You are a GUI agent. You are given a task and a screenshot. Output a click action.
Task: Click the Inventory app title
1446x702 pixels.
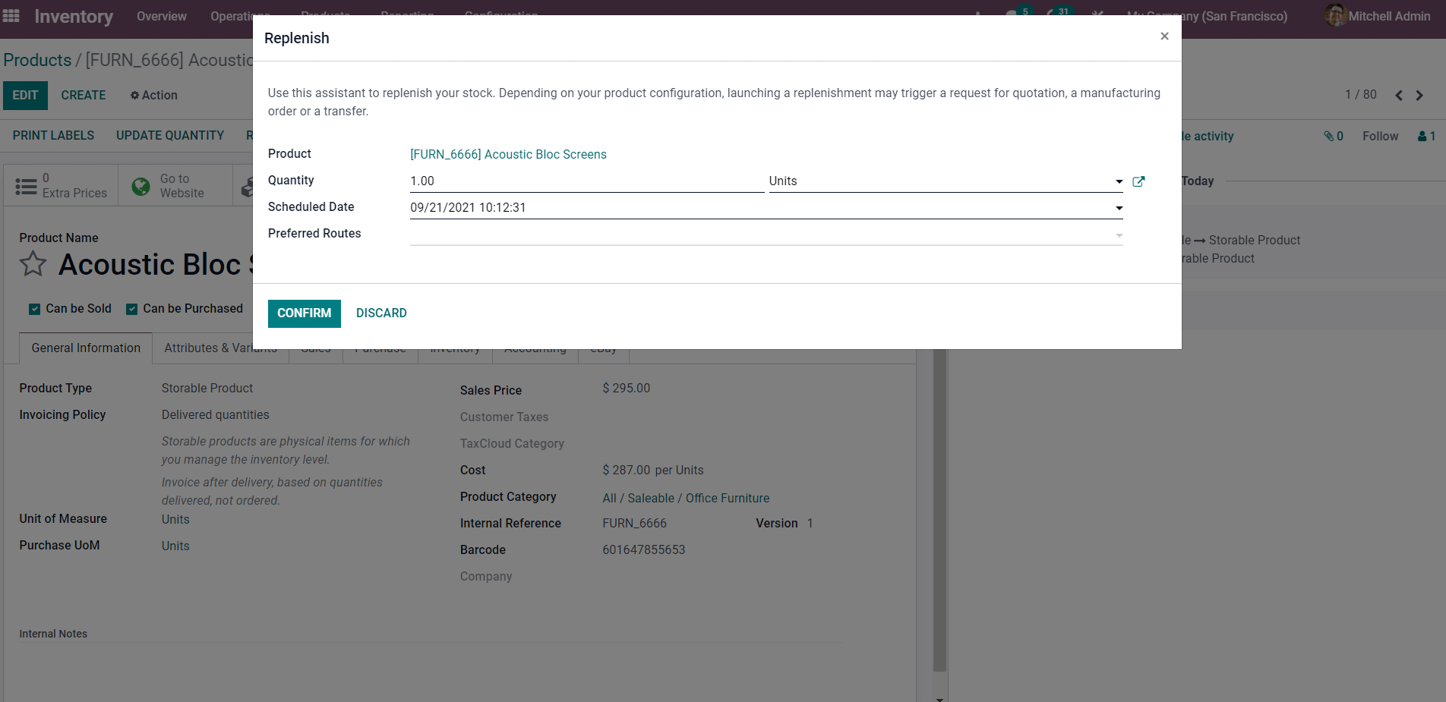point(74,16)
